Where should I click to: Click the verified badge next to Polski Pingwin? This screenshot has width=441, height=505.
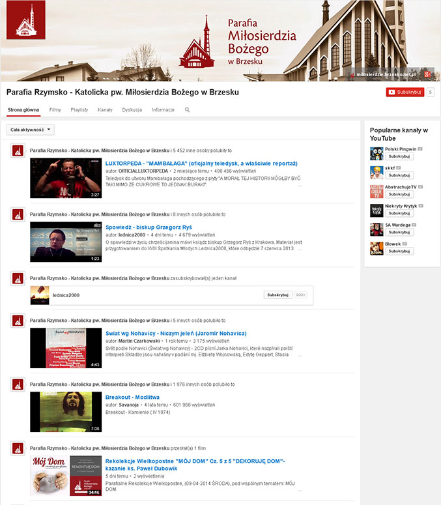(x=420, y=149)
